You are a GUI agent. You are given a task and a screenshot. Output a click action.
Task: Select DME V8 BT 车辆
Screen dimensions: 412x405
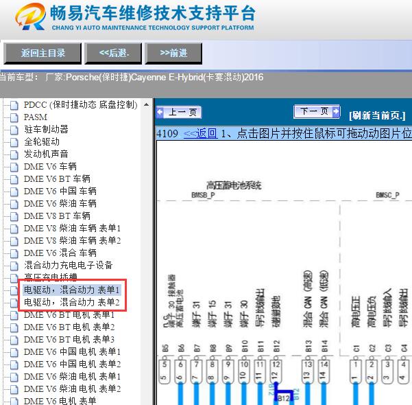coord(57,216)
